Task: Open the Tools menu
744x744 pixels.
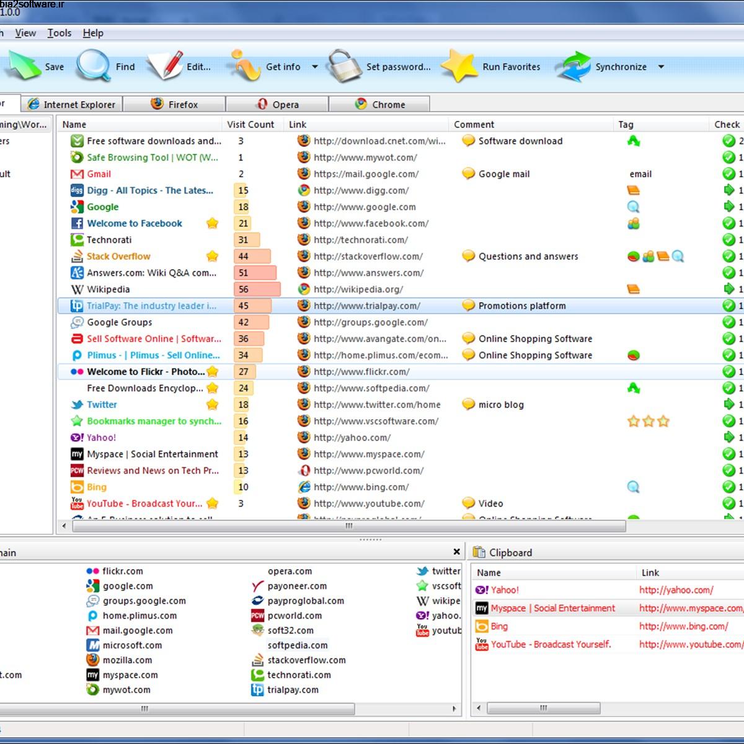Action: 59,33
